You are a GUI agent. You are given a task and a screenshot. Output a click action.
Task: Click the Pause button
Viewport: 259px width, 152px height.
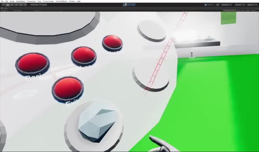129,5
